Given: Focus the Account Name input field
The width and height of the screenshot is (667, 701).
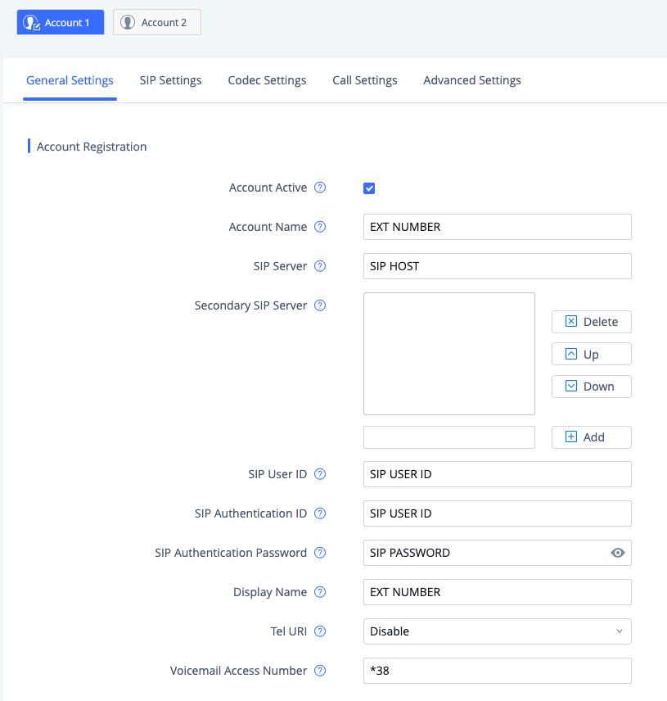Looking at the screenshot, I should click(x=498, y=227).
